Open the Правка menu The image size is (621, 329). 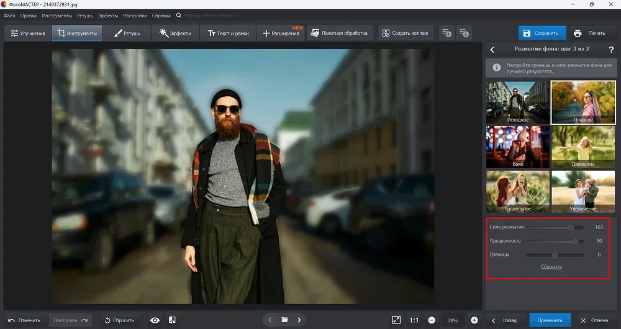point(28,16)
